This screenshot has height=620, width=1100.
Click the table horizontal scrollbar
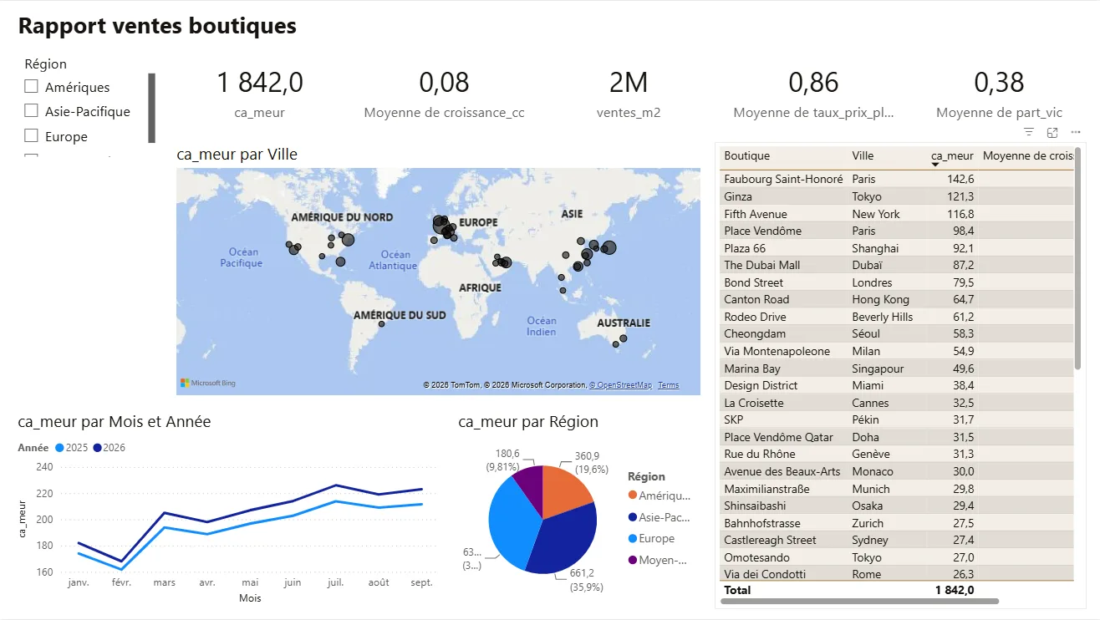pos(860,601)
